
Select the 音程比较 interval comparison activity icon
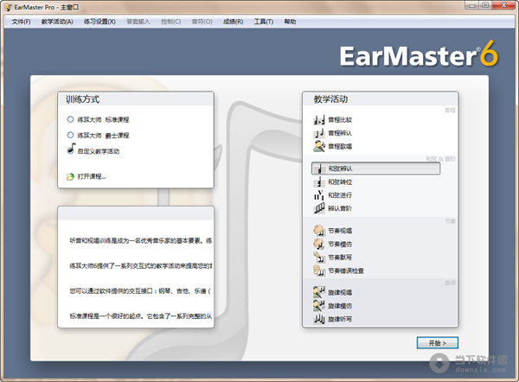(x=319, y=120)
